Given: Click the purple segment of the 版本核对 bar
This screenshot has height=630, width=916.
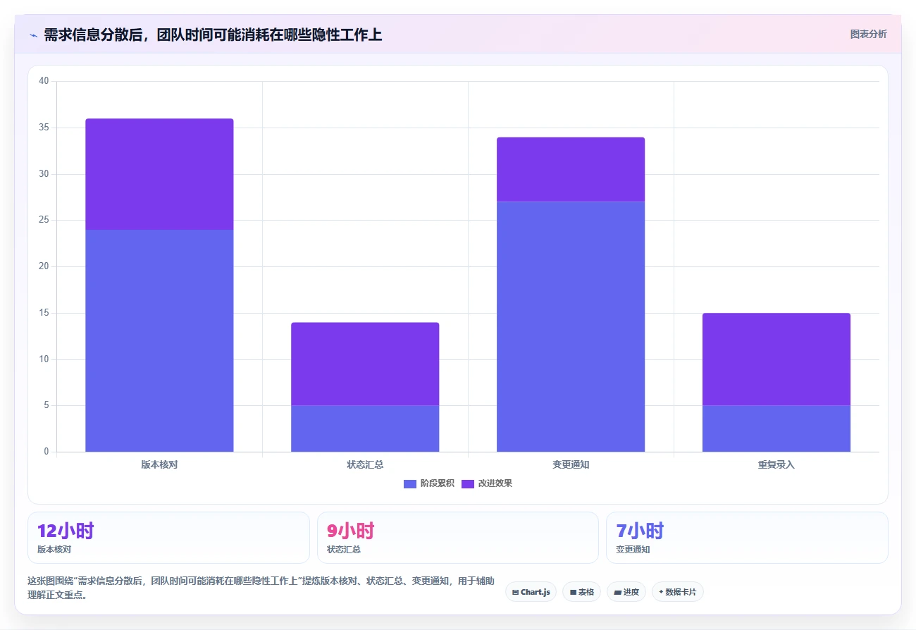Looking at the screenshot, I should pos(159,174).
